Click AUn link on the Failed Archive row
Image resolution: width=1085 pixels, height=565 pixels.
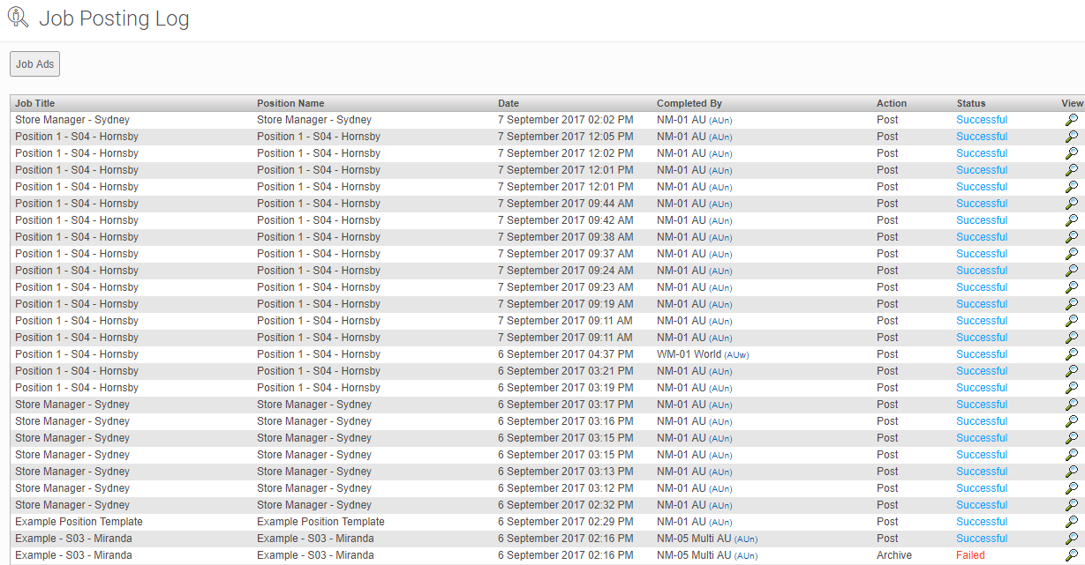745,556
